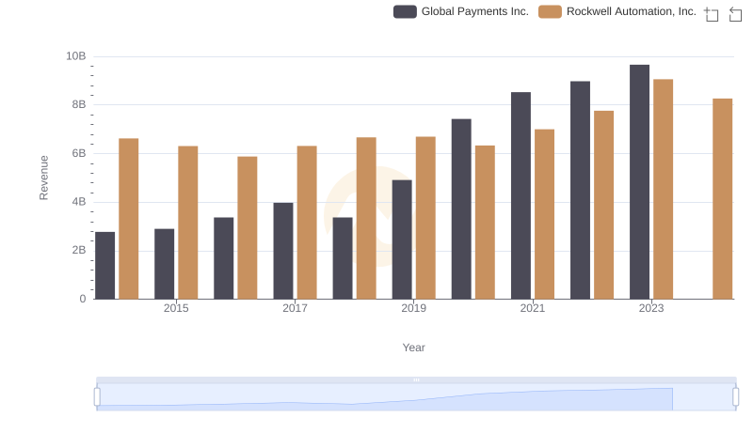This screenshot has width=753, height=433.
Task: Click the 2020 Rockwell Automation bar
Action: (x=485, y=223)
